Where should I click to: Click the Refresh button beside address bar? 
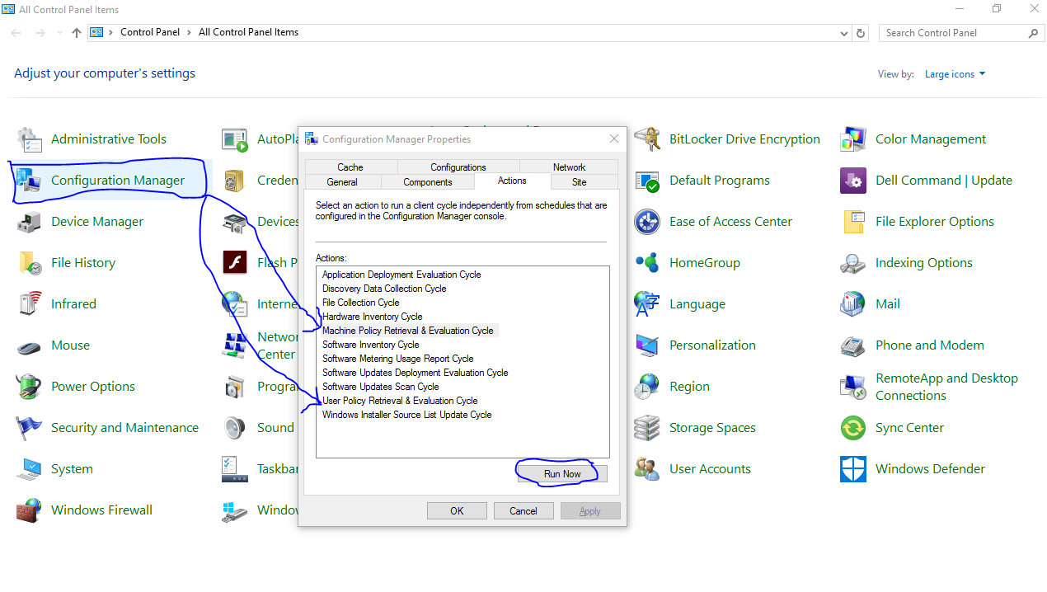tap(862, 33)
